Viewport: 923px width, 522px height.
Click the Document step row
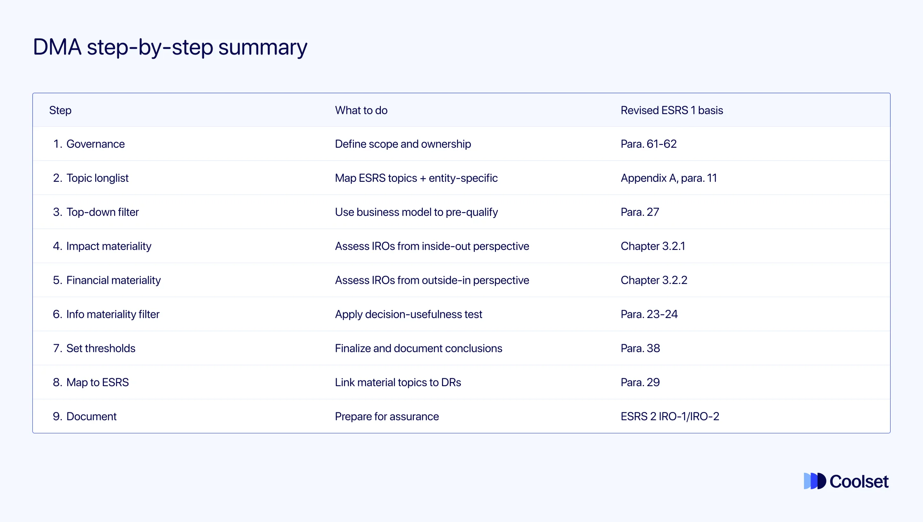tap(91, 417)
